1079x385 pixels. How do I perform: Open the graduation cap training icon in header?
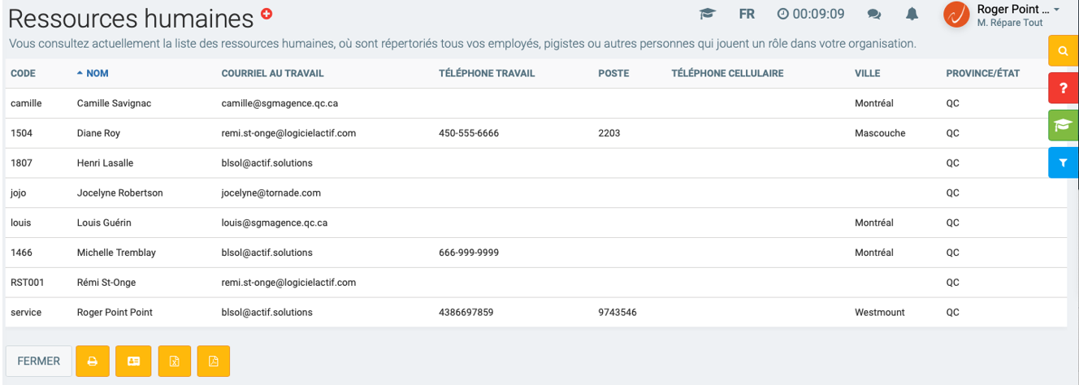(x=707, y=14)
